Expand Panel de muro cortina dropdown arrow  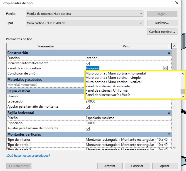[165, 68]
